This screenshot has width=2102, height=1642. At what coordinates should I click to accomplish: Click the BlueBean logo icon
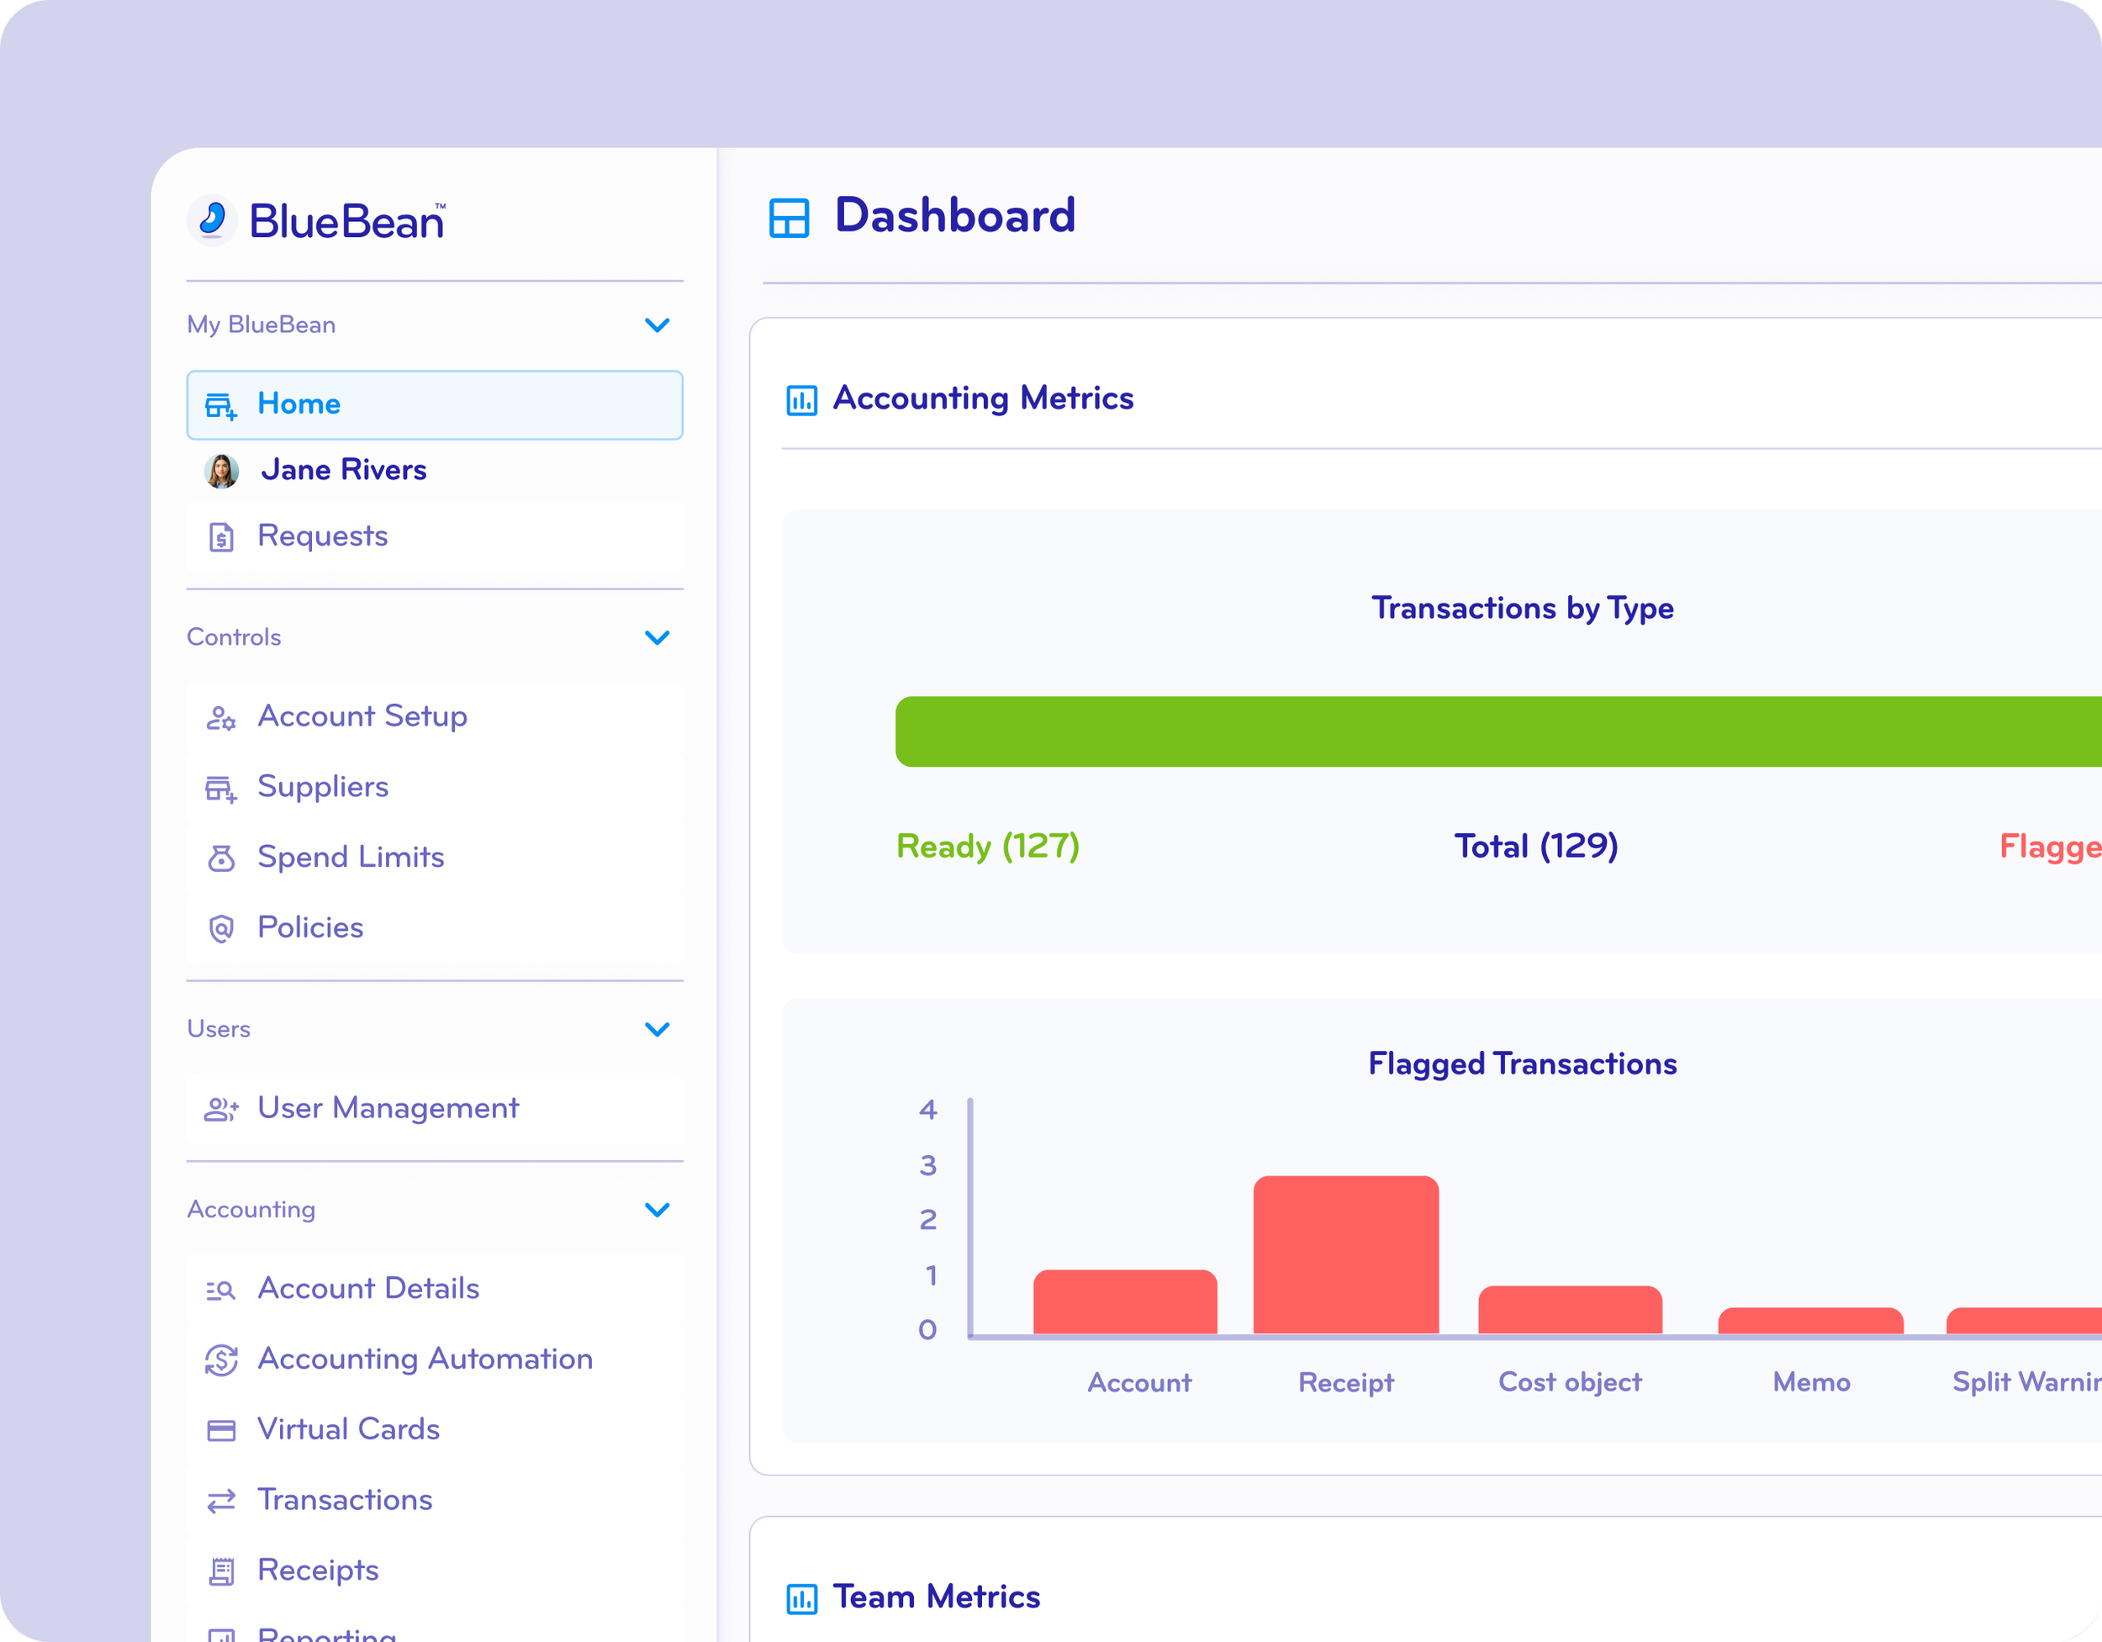tap(212, 220)
